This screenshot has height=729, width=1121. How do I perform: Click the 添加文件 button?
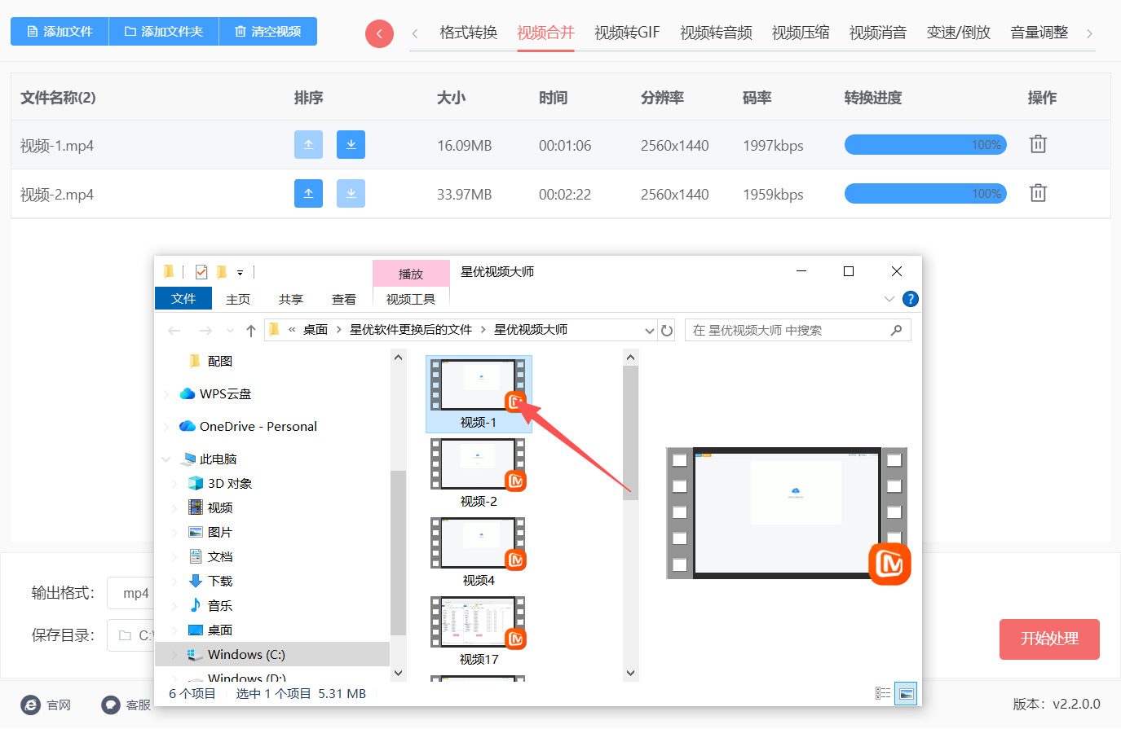tap(60, 31)
